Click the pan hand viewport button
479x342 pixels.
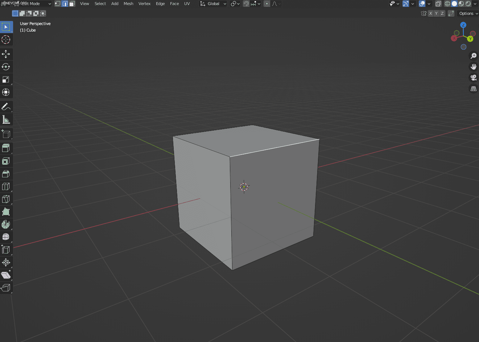(x=474, y=67)
